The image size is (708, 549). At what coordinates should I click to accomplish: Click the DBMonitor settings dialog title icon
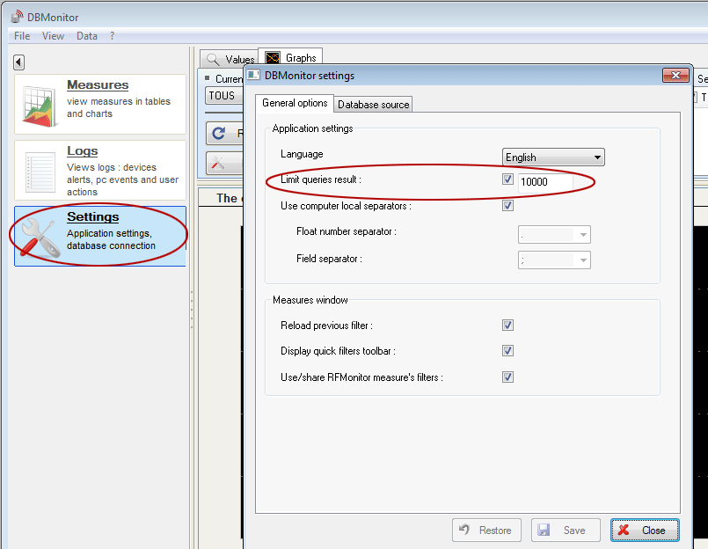(x=253, y=75)
